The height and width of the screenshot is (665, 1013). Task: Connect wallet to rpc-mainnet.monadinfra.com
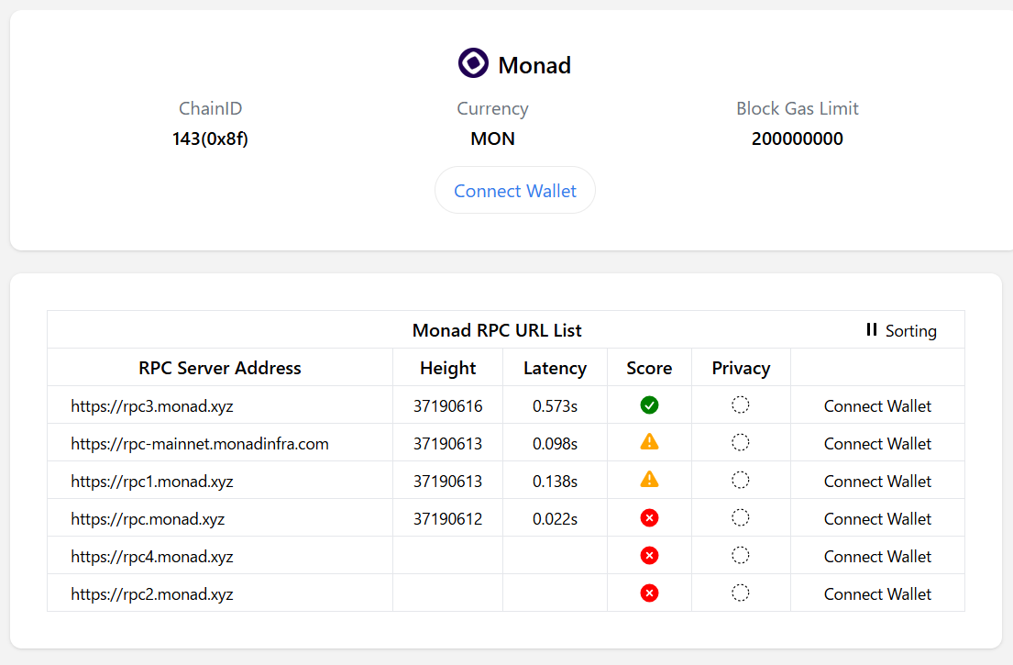pos(877,443)
